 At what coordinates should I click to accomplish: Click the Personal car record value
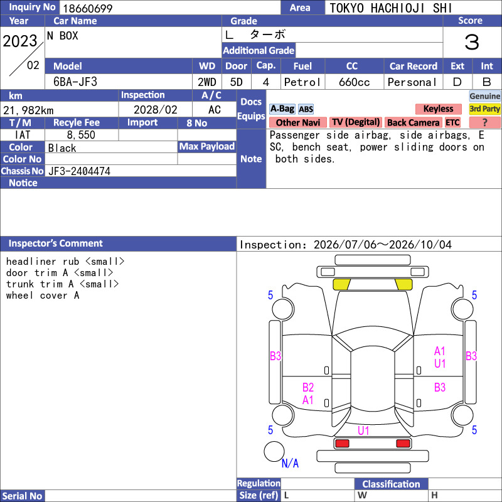[x=412, y=82]
